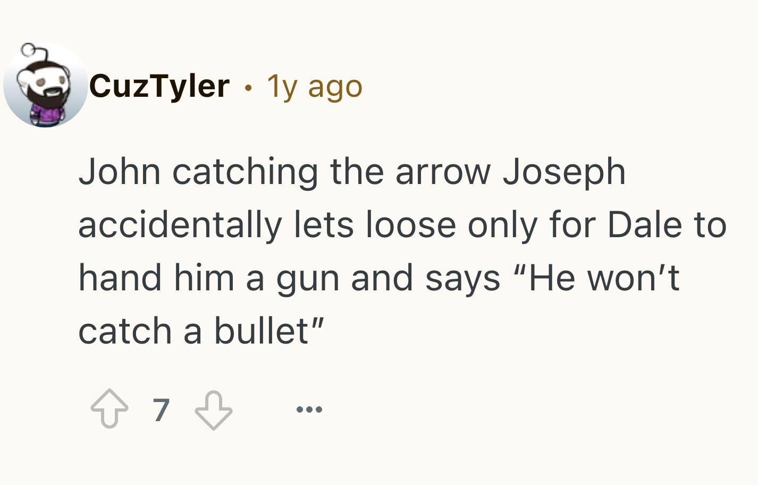Image resolution: width=758 pixels, height=485 pixels.
Task: Visit the CuzTyler user profile link
Action: click(159, 86)
